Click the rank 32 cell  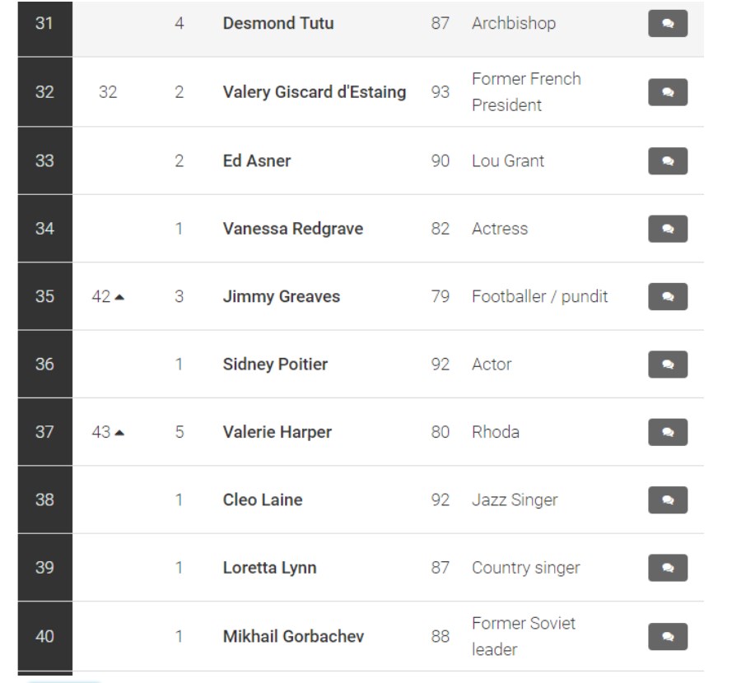pyautogui.click(x=44, y=92)
